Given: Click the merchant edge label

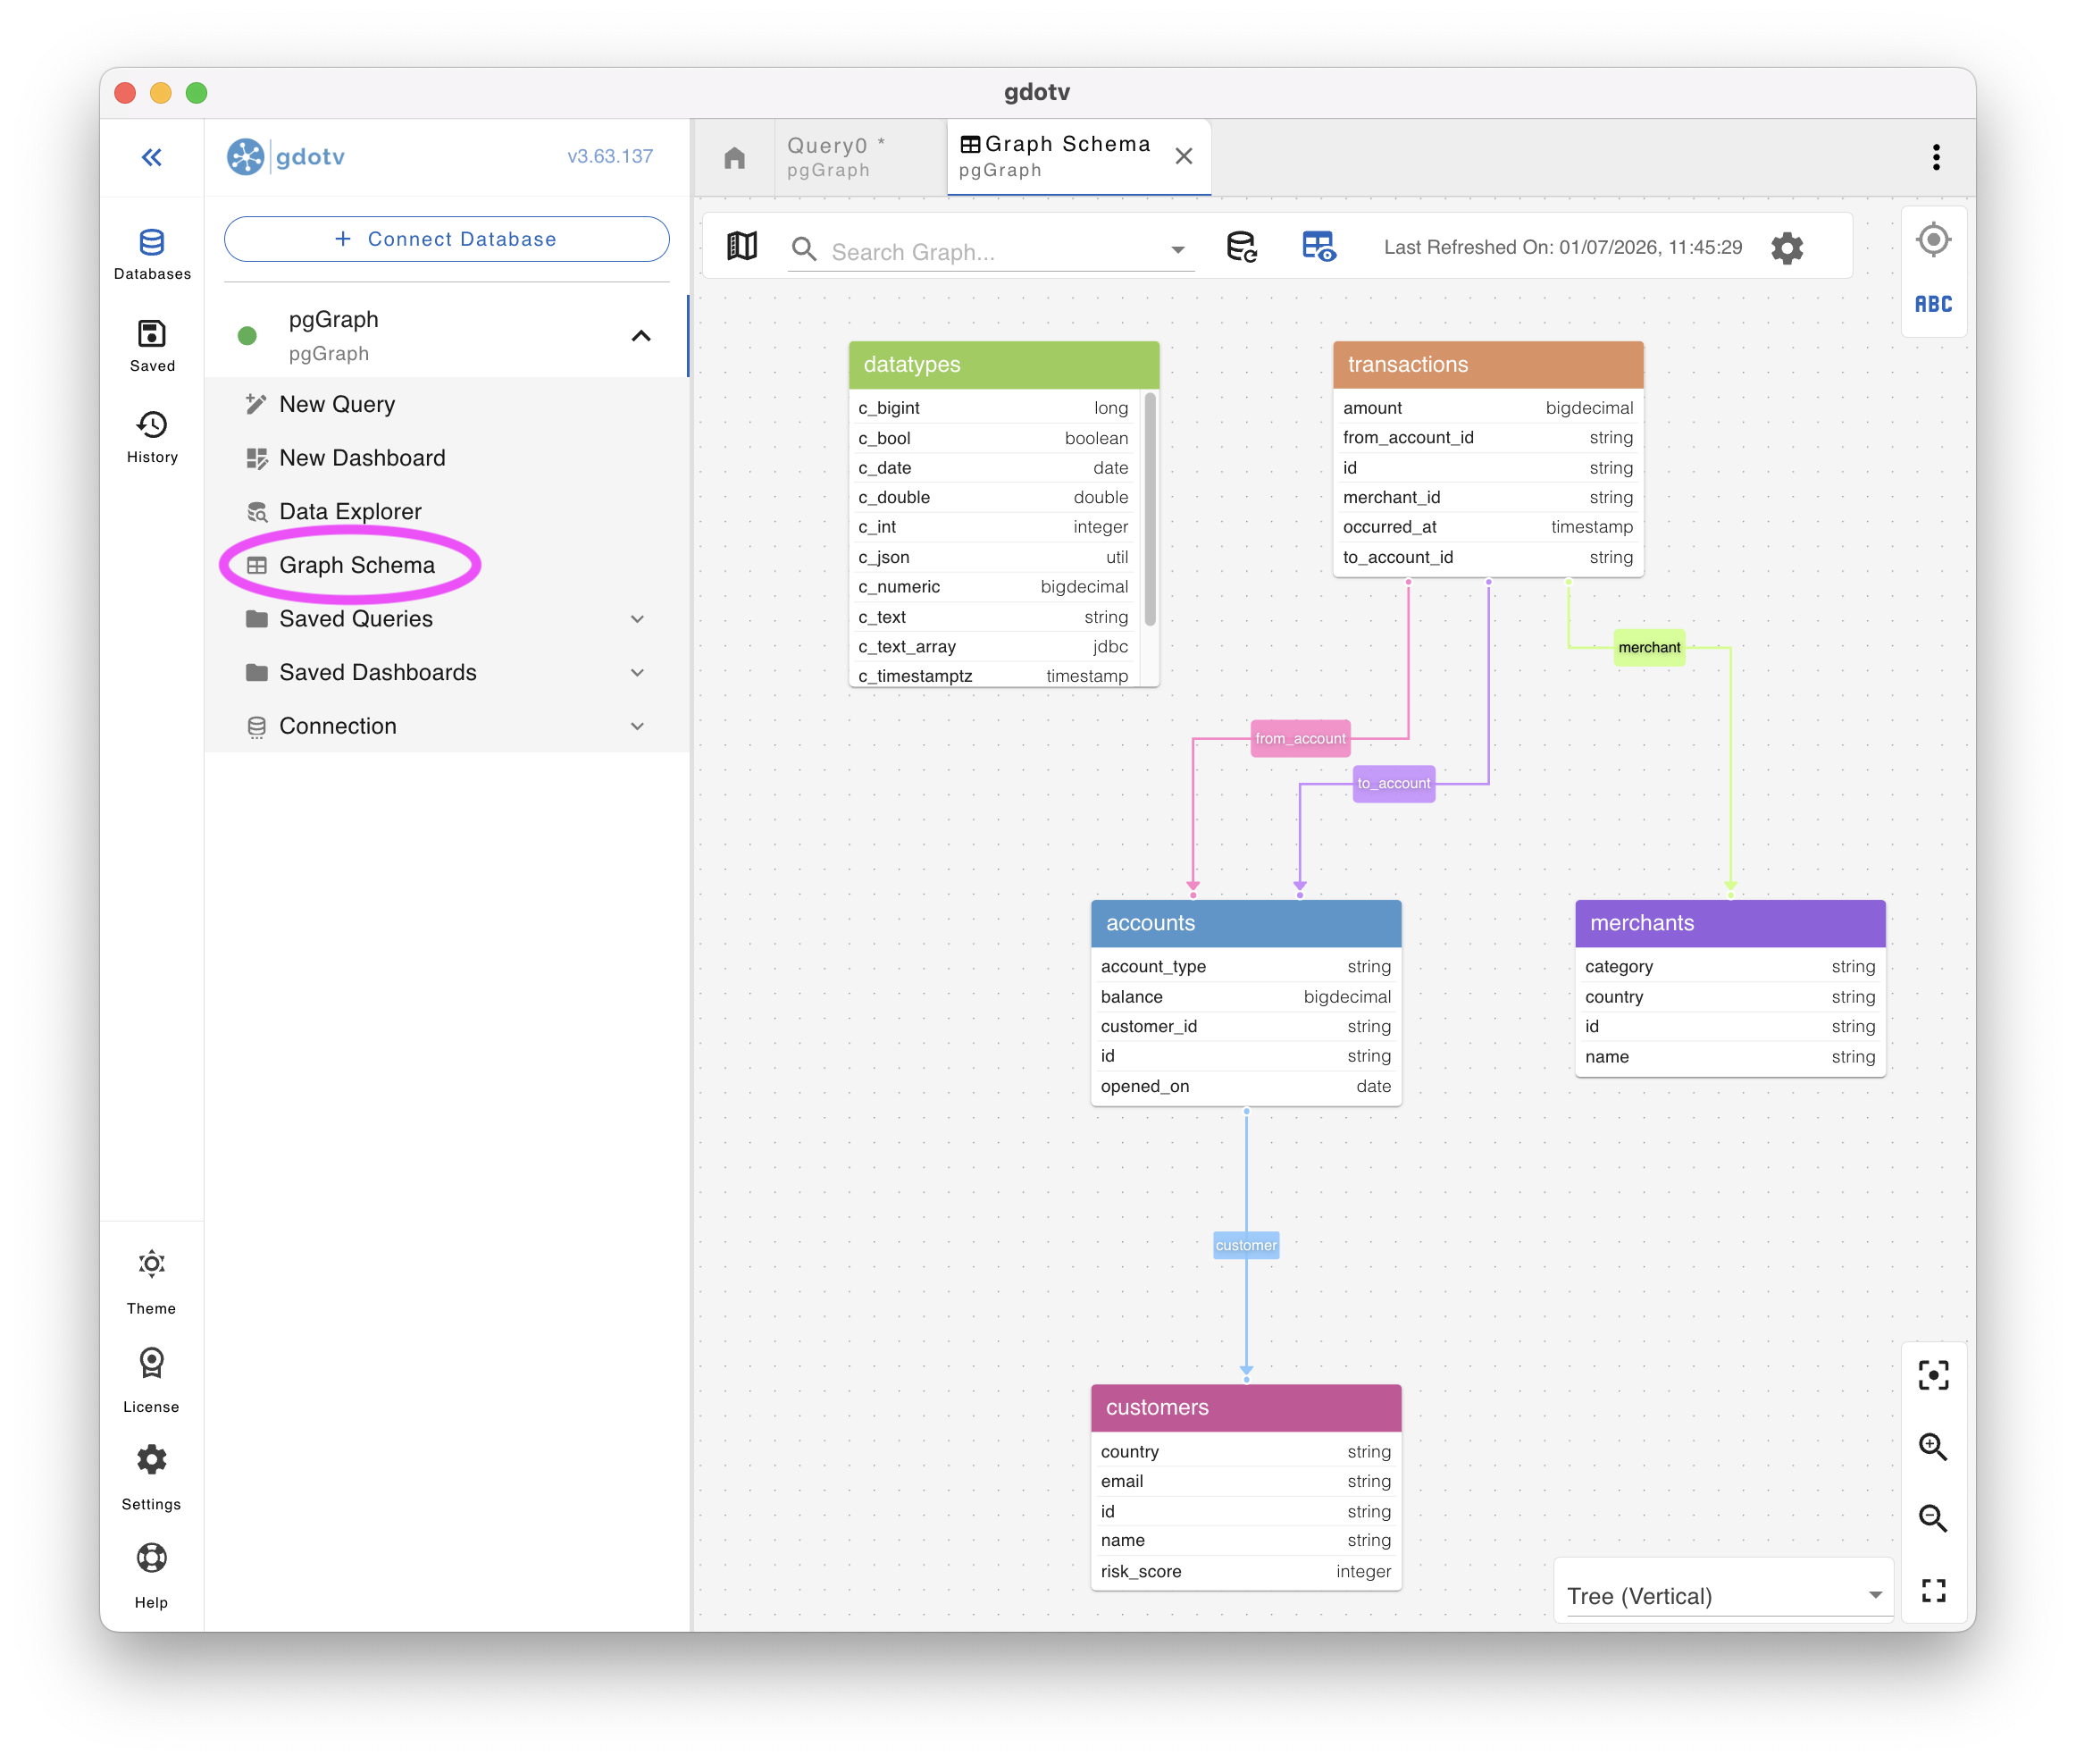Looking at the screenshot, I should pyautogui.click(x=1649, y=648).
